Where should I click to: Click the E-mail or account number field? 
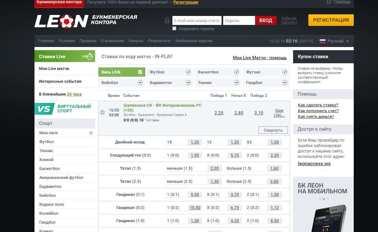197,20
